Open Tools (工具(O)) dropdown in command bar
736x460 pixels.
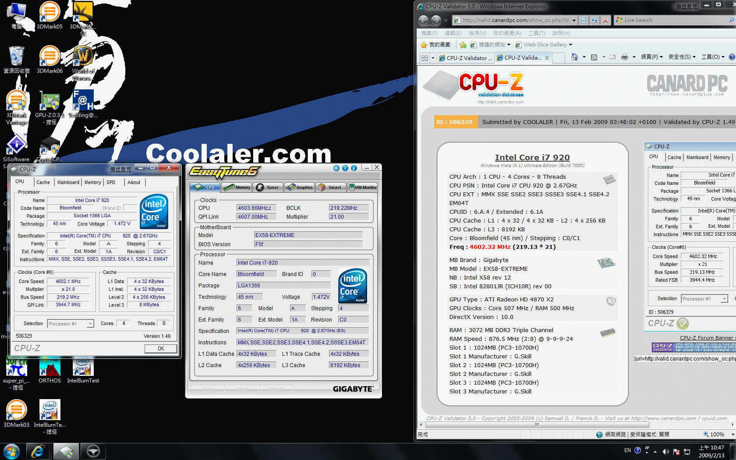point(713,57)
